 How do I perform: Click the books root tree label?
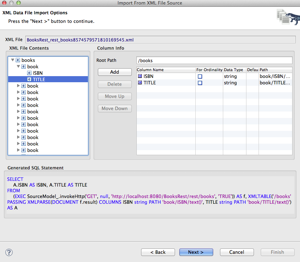(x=28, y=60)
